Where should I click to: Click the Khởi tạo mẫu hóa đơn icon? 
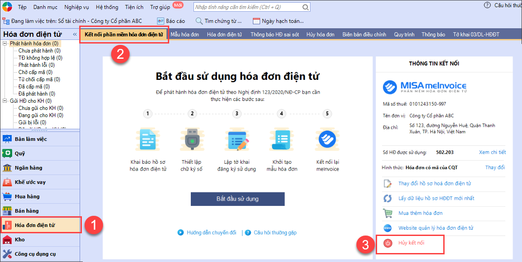click(282, 140)
